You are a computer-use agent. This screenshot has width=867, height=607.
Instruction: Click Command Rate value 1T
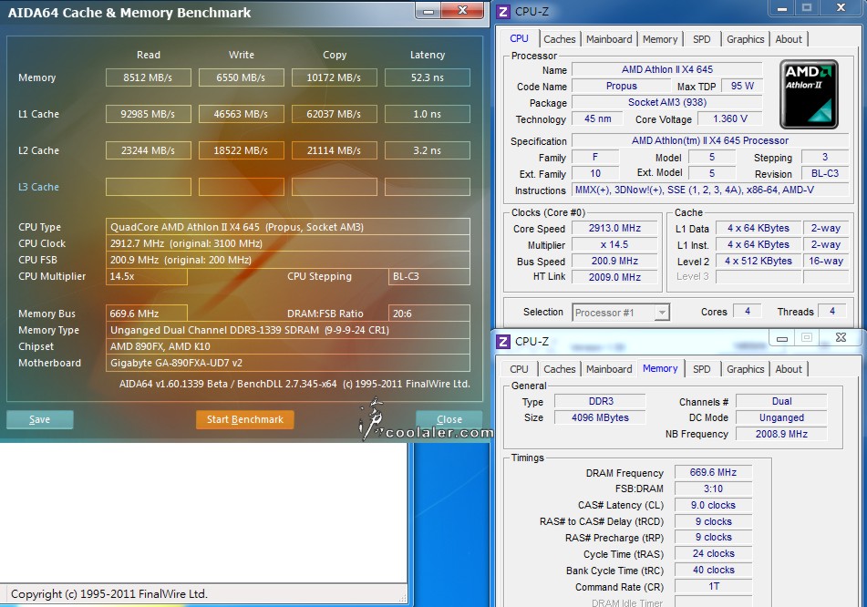click(713, 587)
